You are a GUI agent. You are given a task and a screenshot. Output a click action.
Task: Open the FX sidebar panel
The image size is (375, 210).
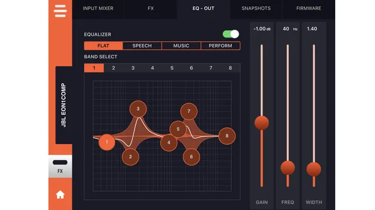pyautogui.click(x=60, y=166)
